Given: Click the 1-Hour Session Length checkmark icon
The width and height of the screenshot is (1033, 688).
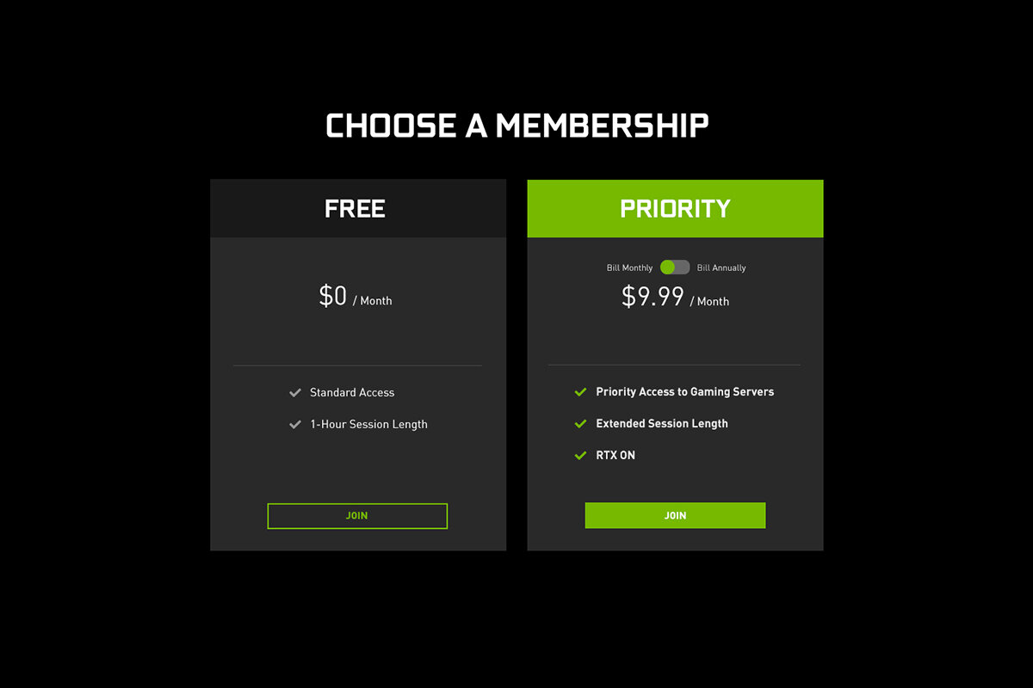Looking at the screenshot, I should click(x=295, y=425).
